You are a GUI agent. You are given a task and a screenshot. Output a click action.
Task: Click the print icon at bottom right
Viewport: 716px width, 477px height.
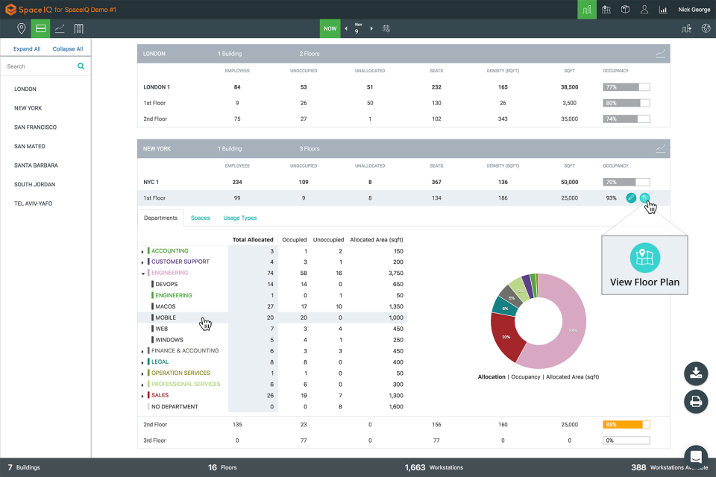[x=695, y=402]
